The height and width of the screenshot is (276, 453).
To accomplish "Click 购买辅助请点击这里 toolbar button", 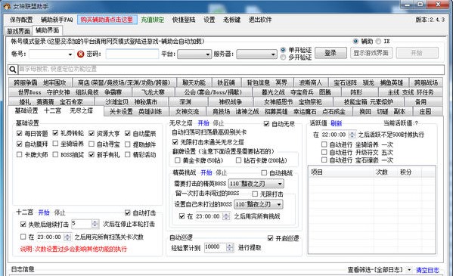I will [x=107, y=20].
